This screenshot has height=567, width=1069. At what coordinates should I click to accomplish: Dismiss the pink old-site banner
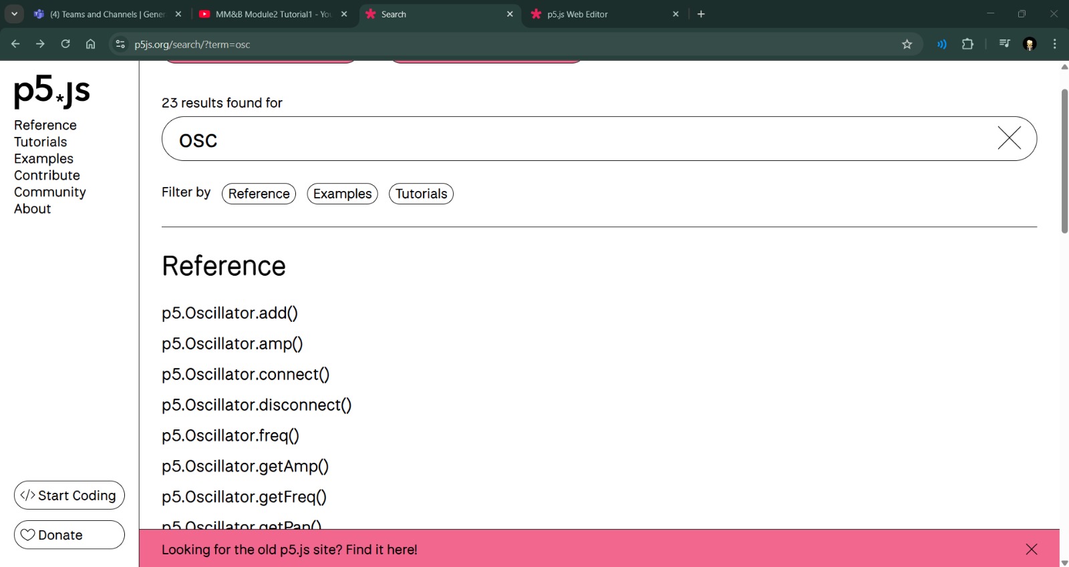(x=1031, y=549)
